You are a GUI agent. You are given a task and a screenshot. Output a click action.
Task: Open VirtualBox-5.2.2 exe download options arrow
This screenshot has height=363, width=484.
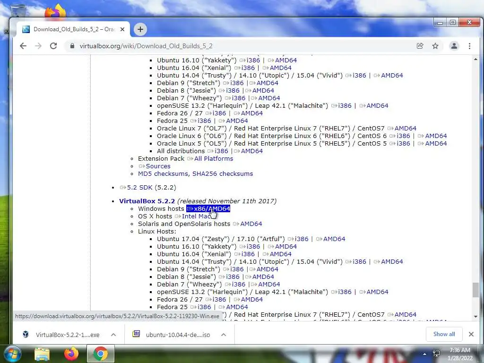[x=113, y=335]
